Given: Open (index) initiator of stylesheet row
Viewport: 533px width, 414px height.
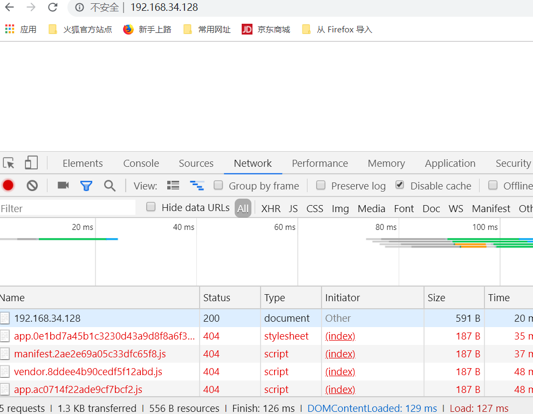Looking at the screenshot, I should [x=340, y=336].
